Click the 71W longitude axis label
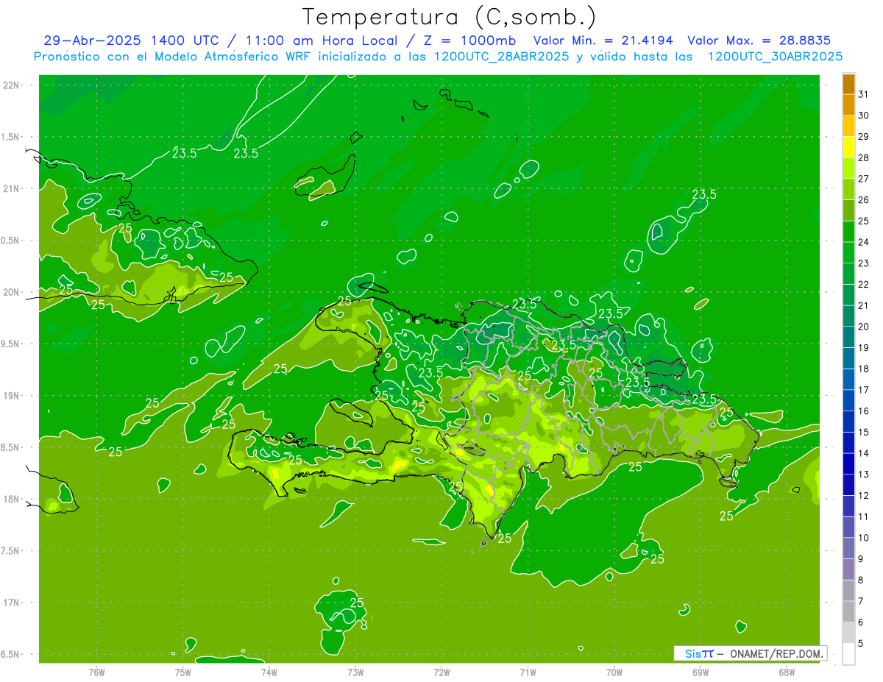883x682 pixels. click(x=528, y=672)
